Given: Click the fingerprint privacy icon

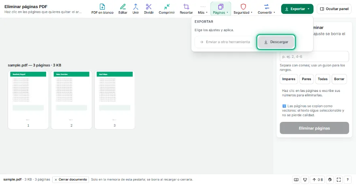Looking at the screenshot, I should coord(330,180).
